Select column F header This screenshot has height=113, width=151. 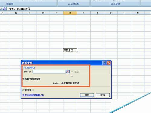(43, 13)
